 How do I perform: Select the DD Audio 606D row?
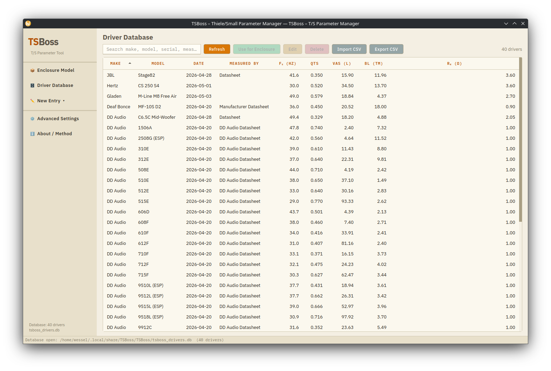311,212
